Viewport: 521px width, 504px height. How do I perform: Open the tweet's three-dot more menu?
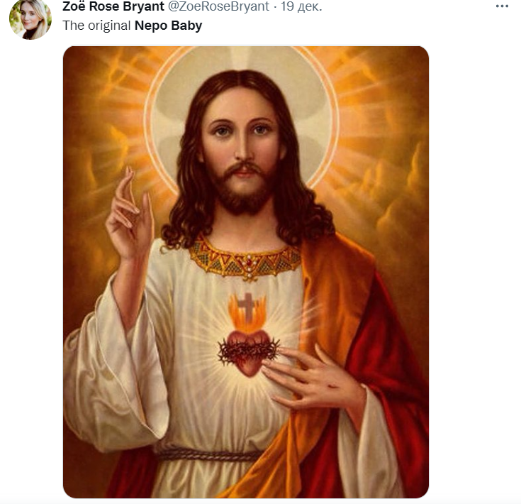[x=502, y=6]
